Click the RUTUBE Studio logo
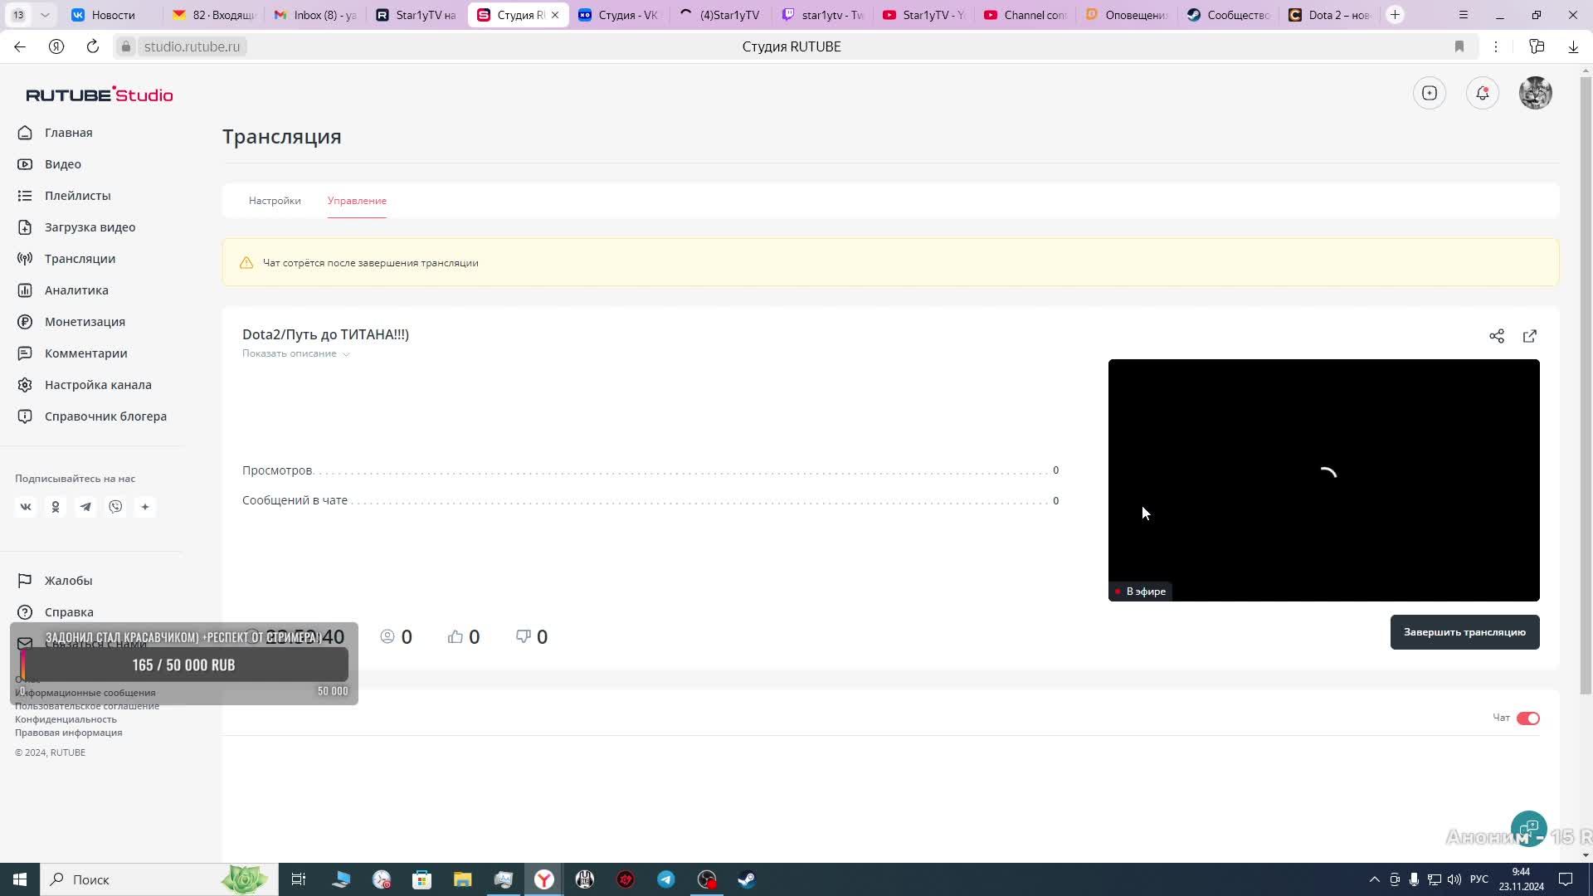This screenshot has height=896, width=1593. pos(100,95)
